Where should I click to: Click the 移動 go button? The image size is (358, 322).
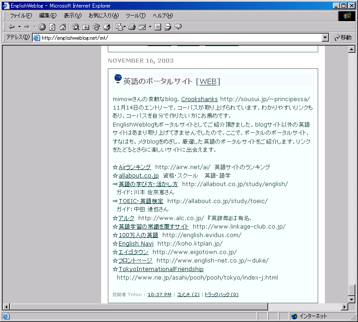[x=343, y=38]
